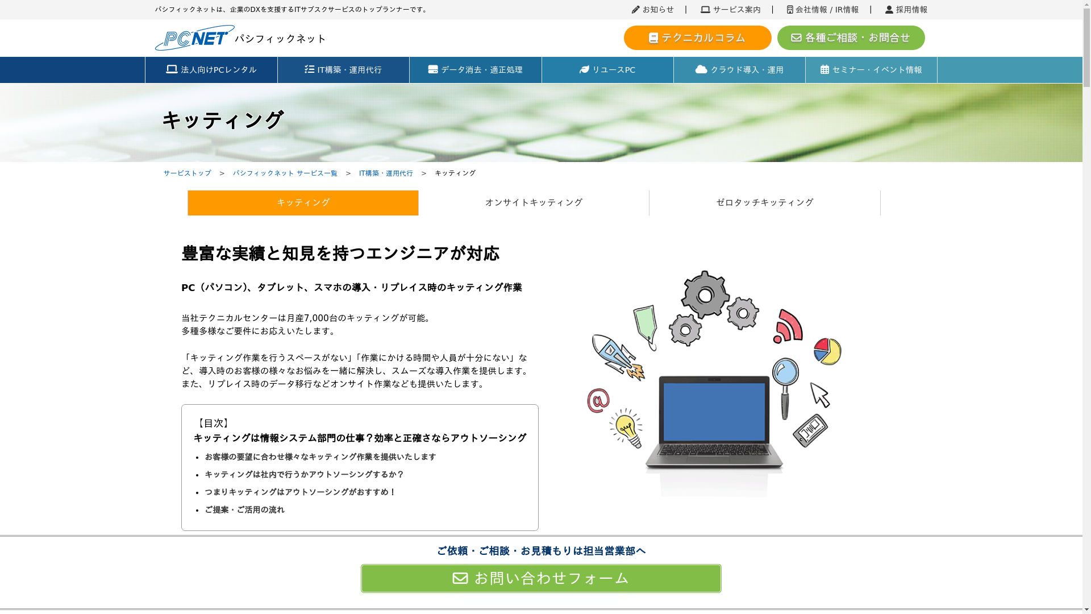Click the building icon beside 会社情報
The width and height of the screenshot is (1091, 614).
click(x=790, y=10)
